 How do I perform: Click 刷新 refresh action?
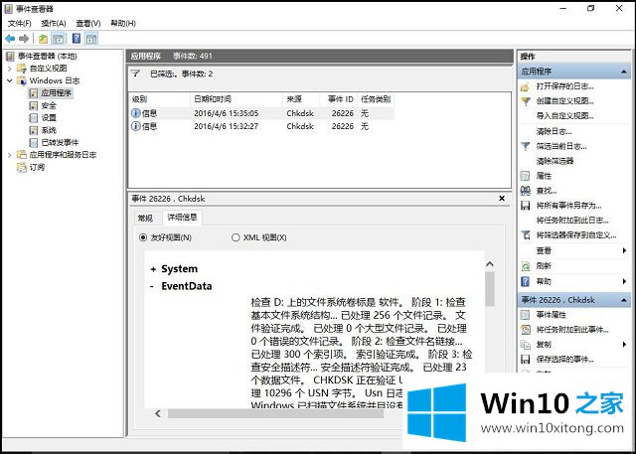[544, 265]
